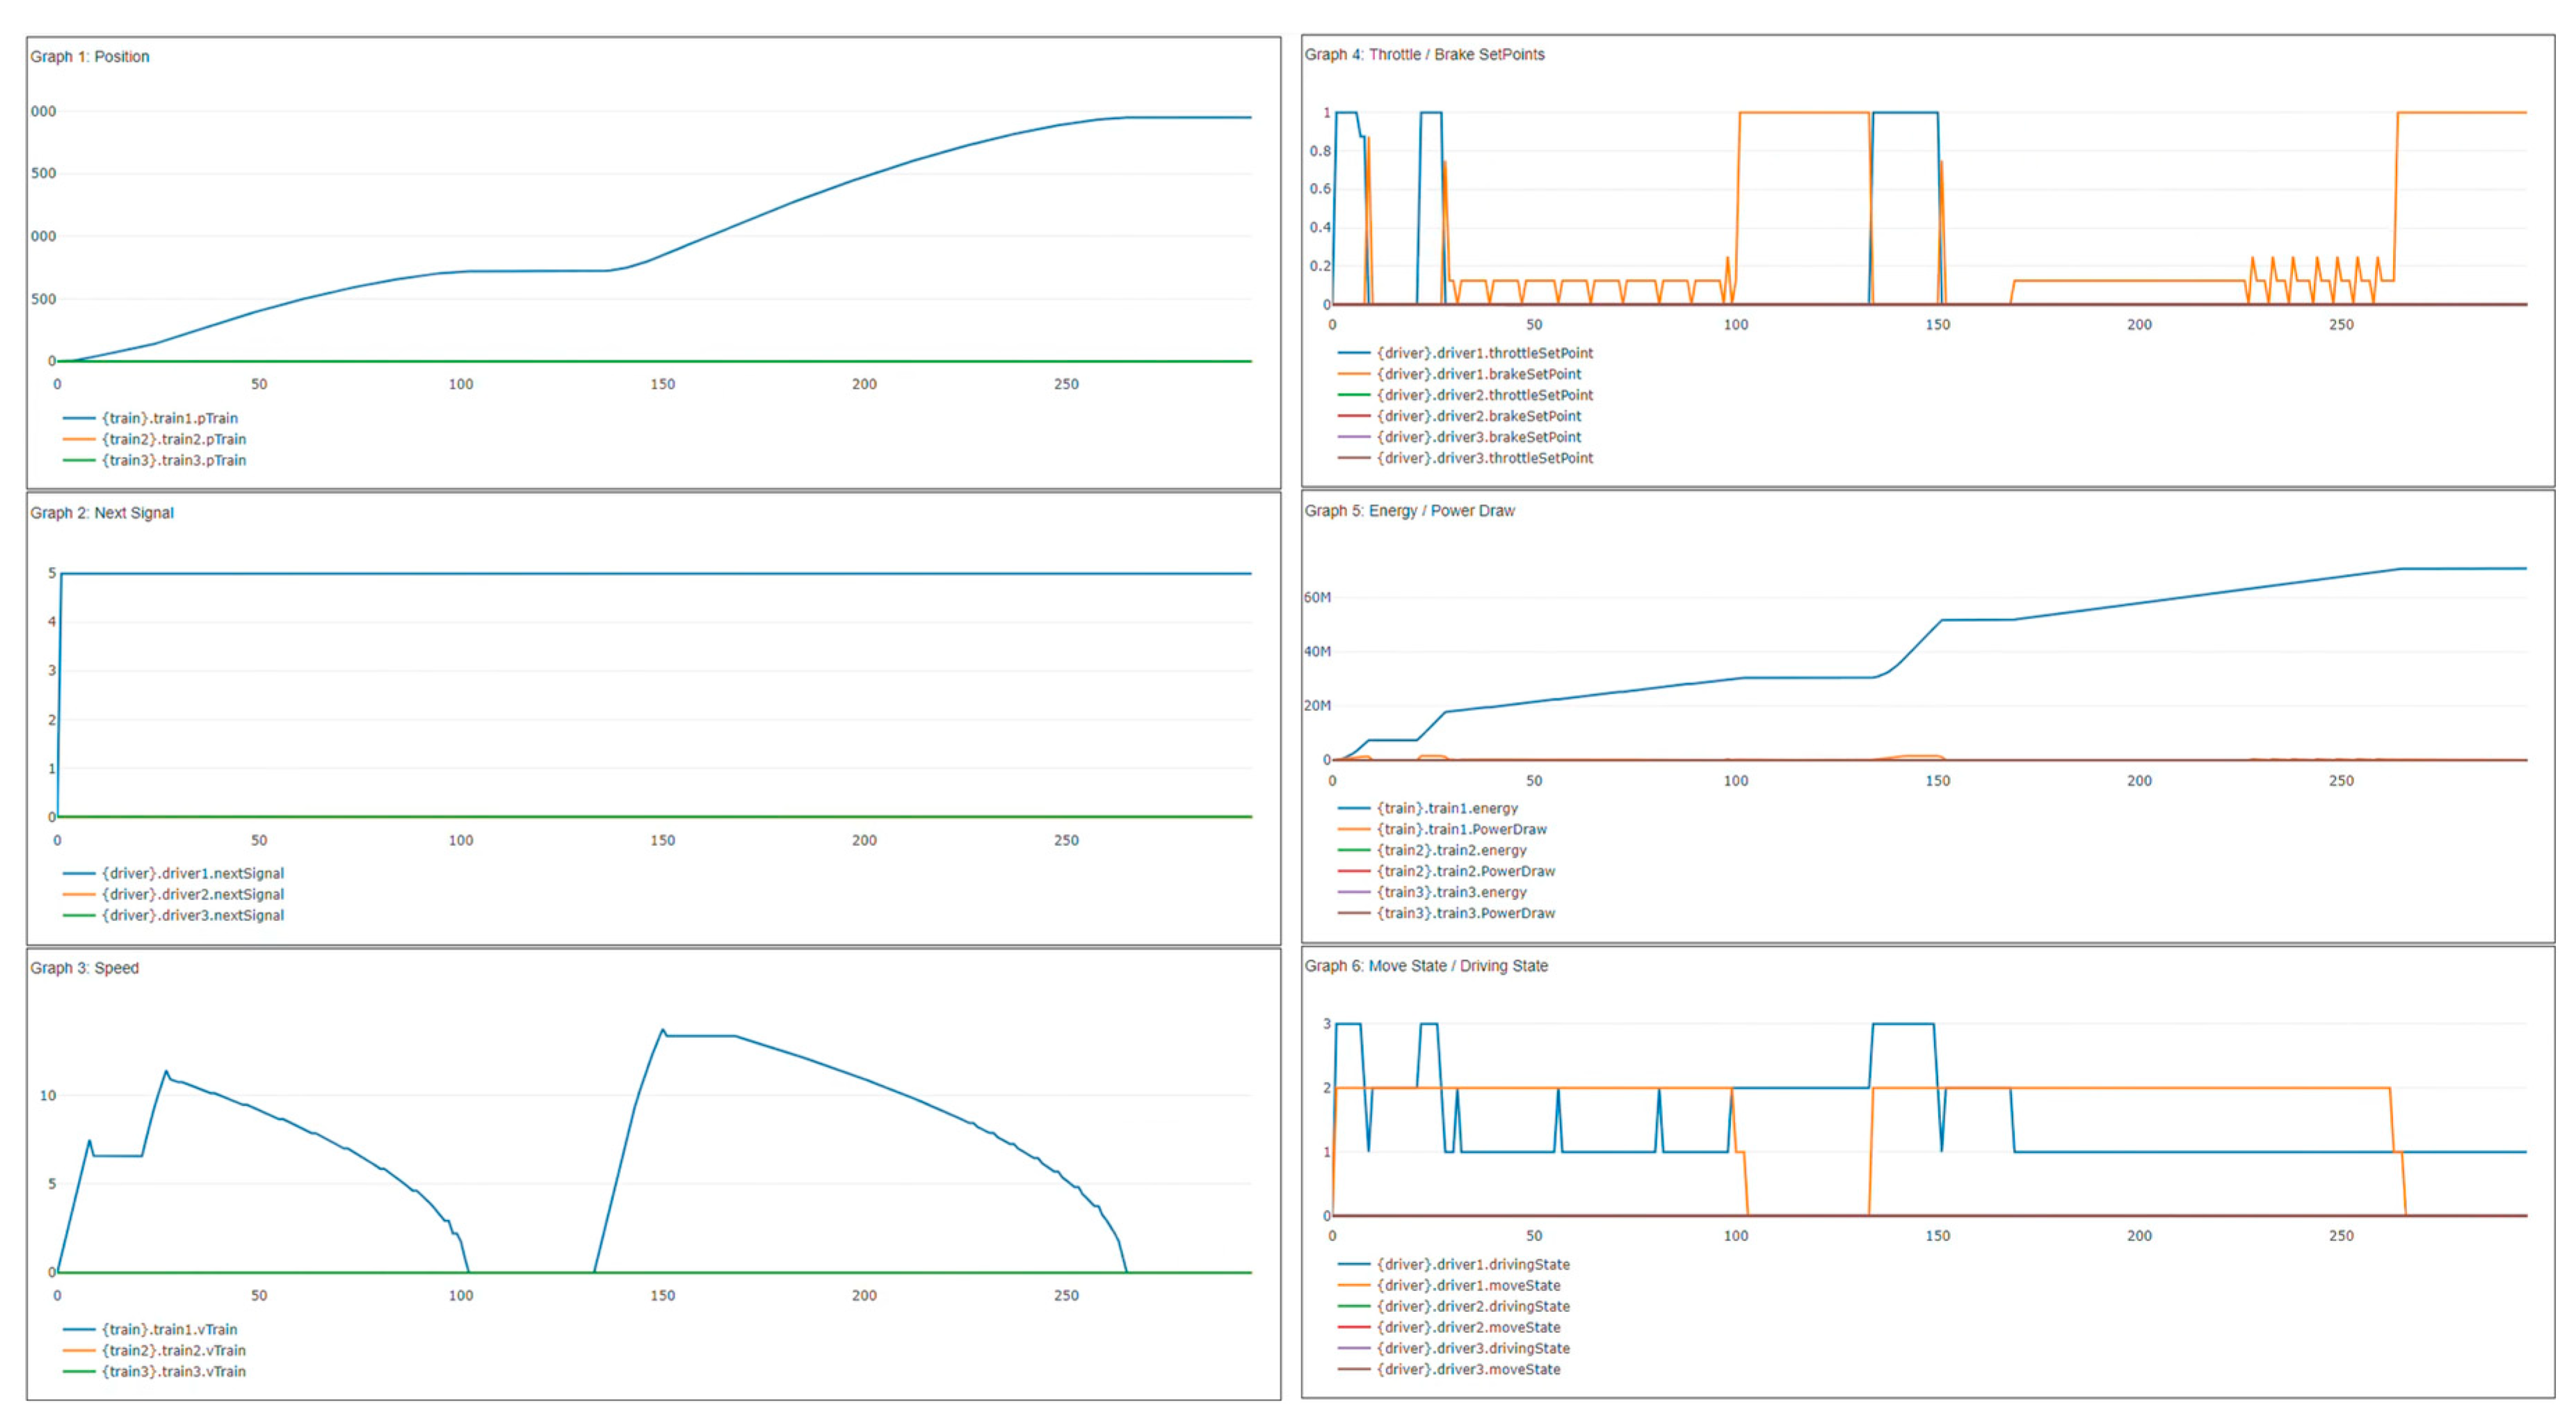The image size is (2576, 1426).
Task: Click the 60M y-axis label in Graph 5
Action: (1318, 597)
